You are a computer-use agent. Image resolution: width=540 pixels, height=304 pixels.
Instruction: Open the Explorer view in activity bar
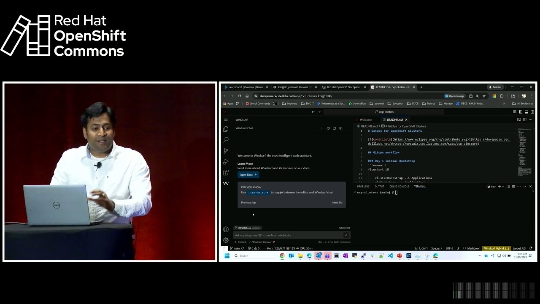[x=226, y=129]
